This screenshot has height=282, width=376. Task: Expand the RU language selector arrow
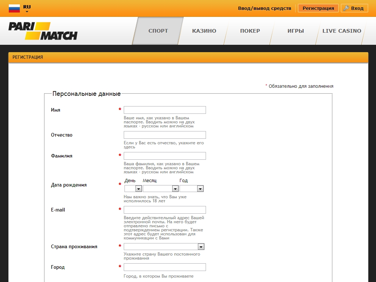click(27, 12)
